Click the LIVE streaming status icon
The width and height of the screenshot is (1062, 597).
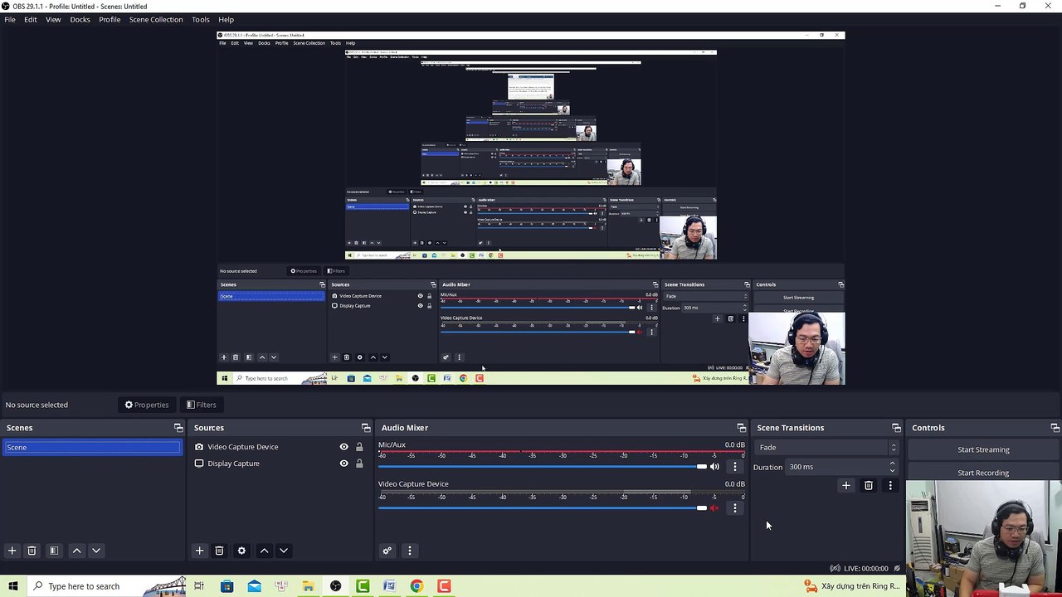835,568
